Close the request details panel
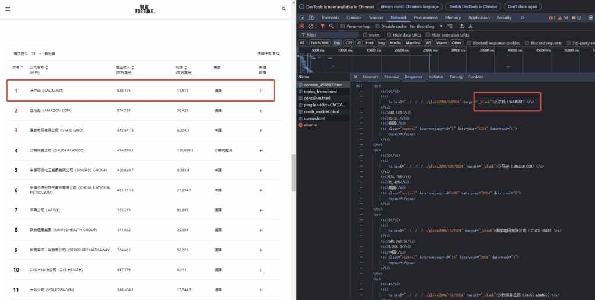This screenshot has width=595, height=300. tap(356, 77)
